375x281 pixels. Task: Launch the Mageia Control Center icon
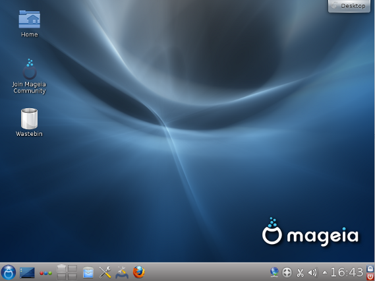[122, 272]
